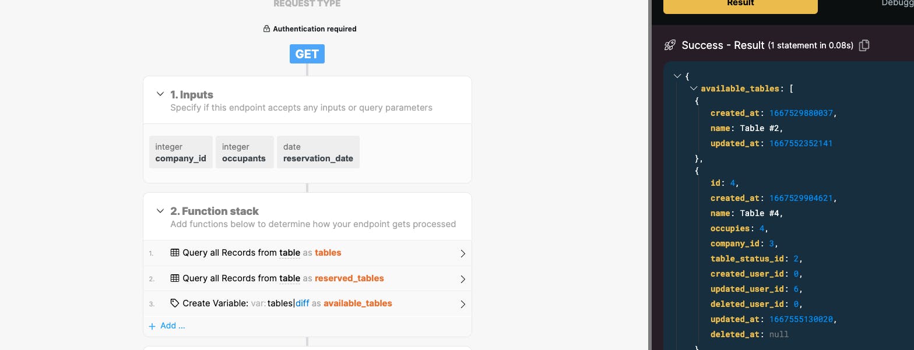Screen dimensions: 914x350
Task: Collapse the 2. Function stack section
Action: click(160, 211)
